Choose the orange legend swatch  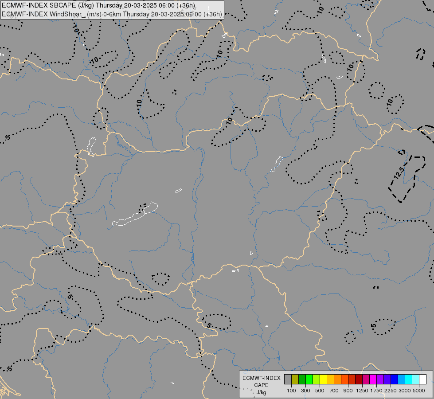tap(337, 379)
